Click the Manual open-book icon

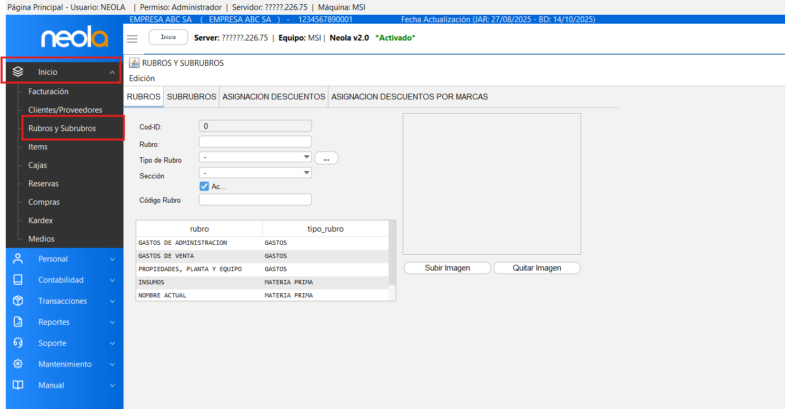tap(18, 385)
